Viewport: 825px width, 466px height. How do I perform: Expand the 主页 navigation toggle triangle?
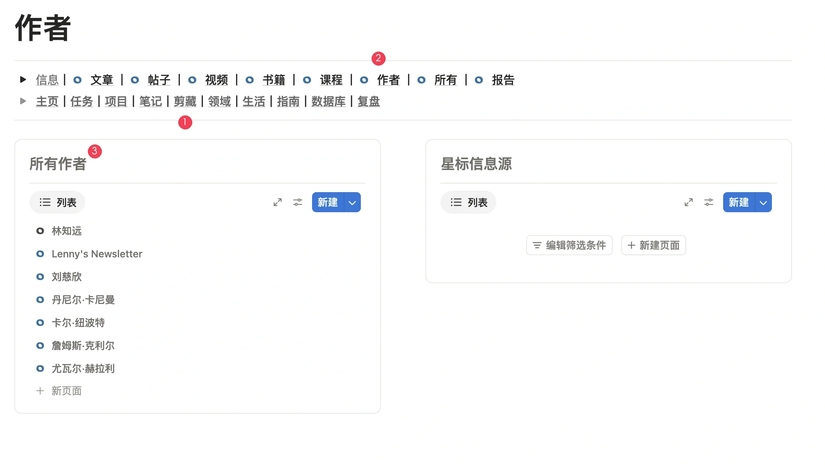tap(23, 101)
